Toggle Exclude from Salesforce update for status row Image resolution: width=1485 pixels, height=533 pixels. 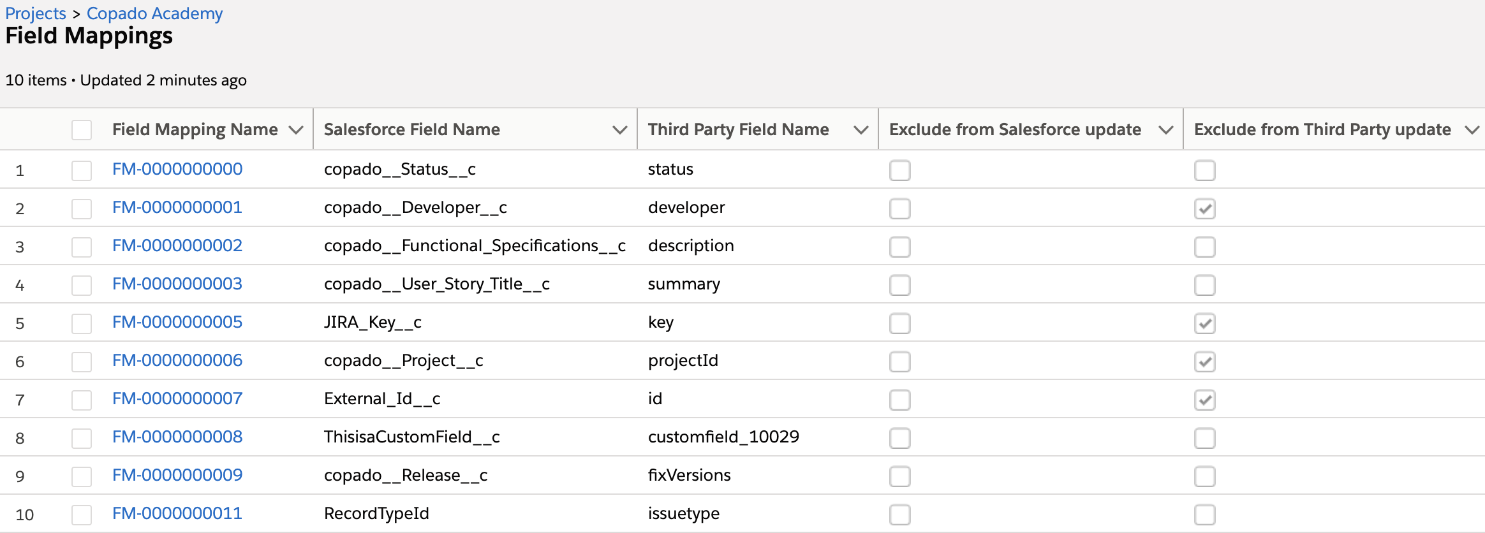click(x=900, y=170)
